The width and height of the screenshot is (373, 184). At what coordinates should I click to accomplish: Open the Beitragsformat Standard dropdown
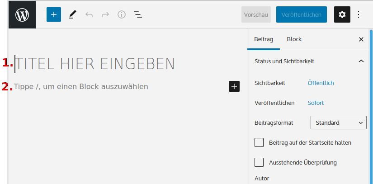click(339, 123)
